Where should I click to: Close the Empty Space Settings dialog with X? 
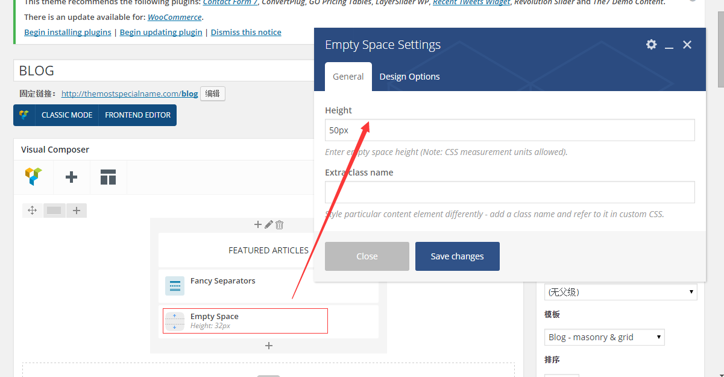point(687,45)
